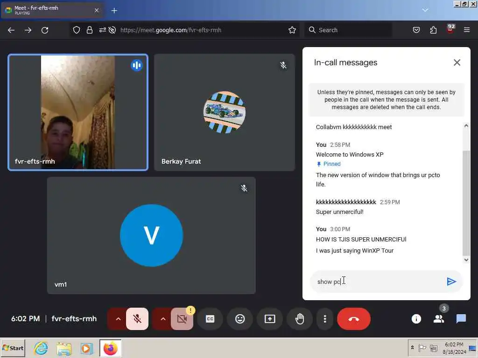
Task: Save page to Pocket
Action: [x=416, y=30]
